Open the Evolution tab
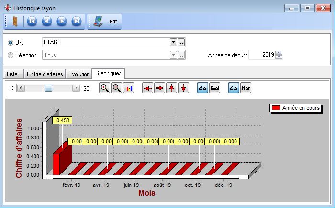 tap(79, 74)
